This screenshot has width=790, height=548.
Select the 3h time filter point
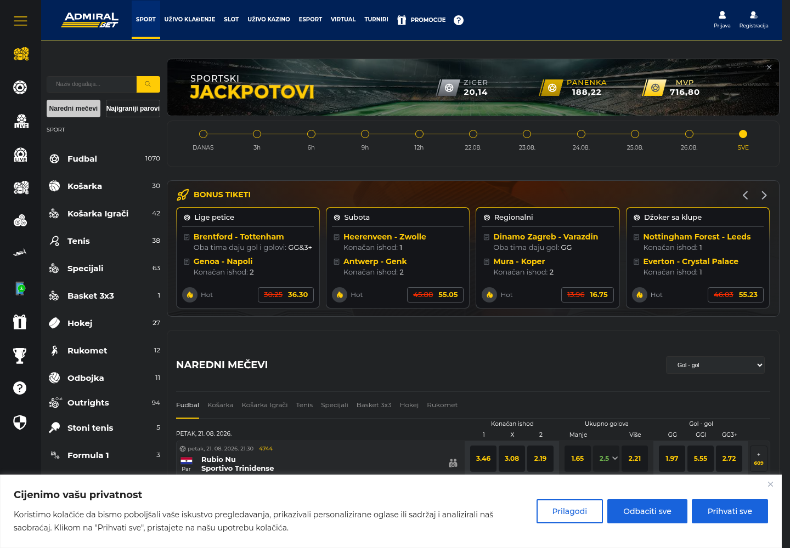click(257, 134)
